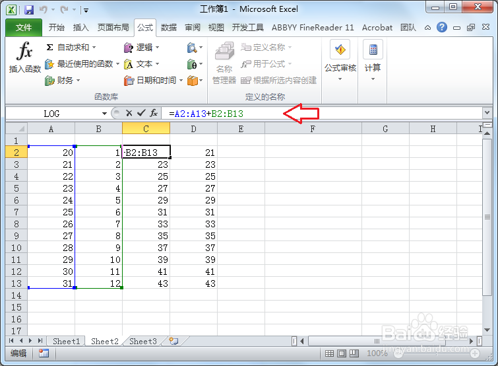Cancel formula entry with X button
Image resolution: width=498 pixels, height=366 pixels.
click(129, 113)
